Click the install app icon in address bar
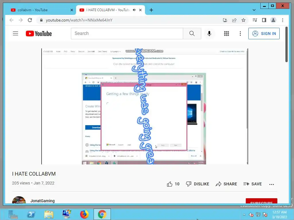The height and width of the screenshot is (220, 294). (x=225, y=20)
